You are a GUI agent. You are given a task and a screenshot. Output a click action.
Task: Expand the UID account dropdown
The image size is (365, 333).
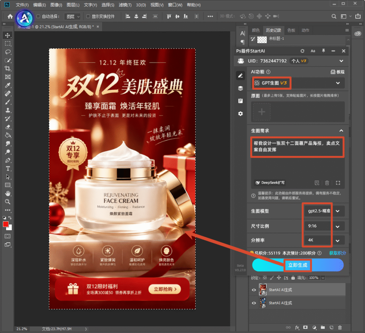coord(341,61)
